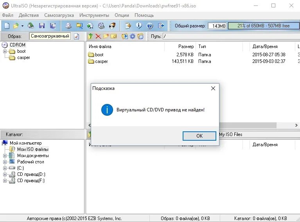This screenshot has height=222, width=300.
Task: Select Мой компьютер in catalog tree
Action: [x=26, y=143]
